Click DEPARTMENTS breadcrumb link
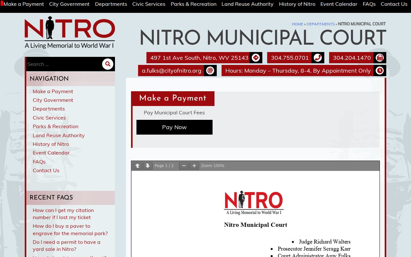The width and height of the screenshot is (411, 257). (x=320, y=24)
